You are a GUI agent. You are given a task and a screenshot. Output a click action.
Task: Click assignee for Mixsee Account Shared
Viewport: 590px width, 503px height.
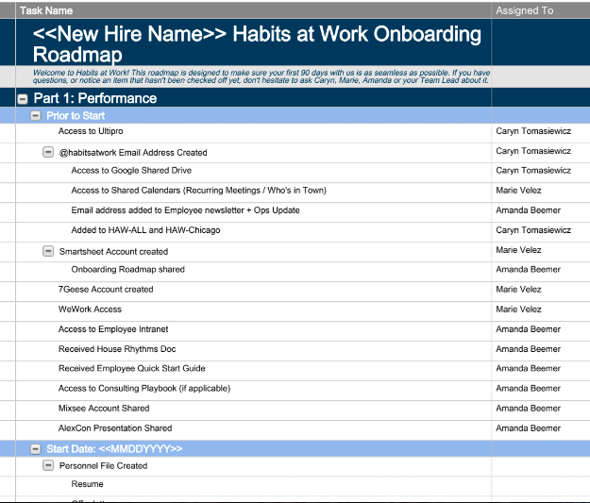coord(529,409)
